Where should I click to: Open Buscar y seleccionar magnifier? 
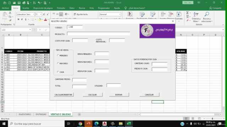point(207,17)
